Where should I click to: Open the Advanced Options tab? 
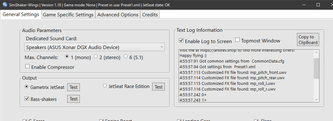[118, 14]
